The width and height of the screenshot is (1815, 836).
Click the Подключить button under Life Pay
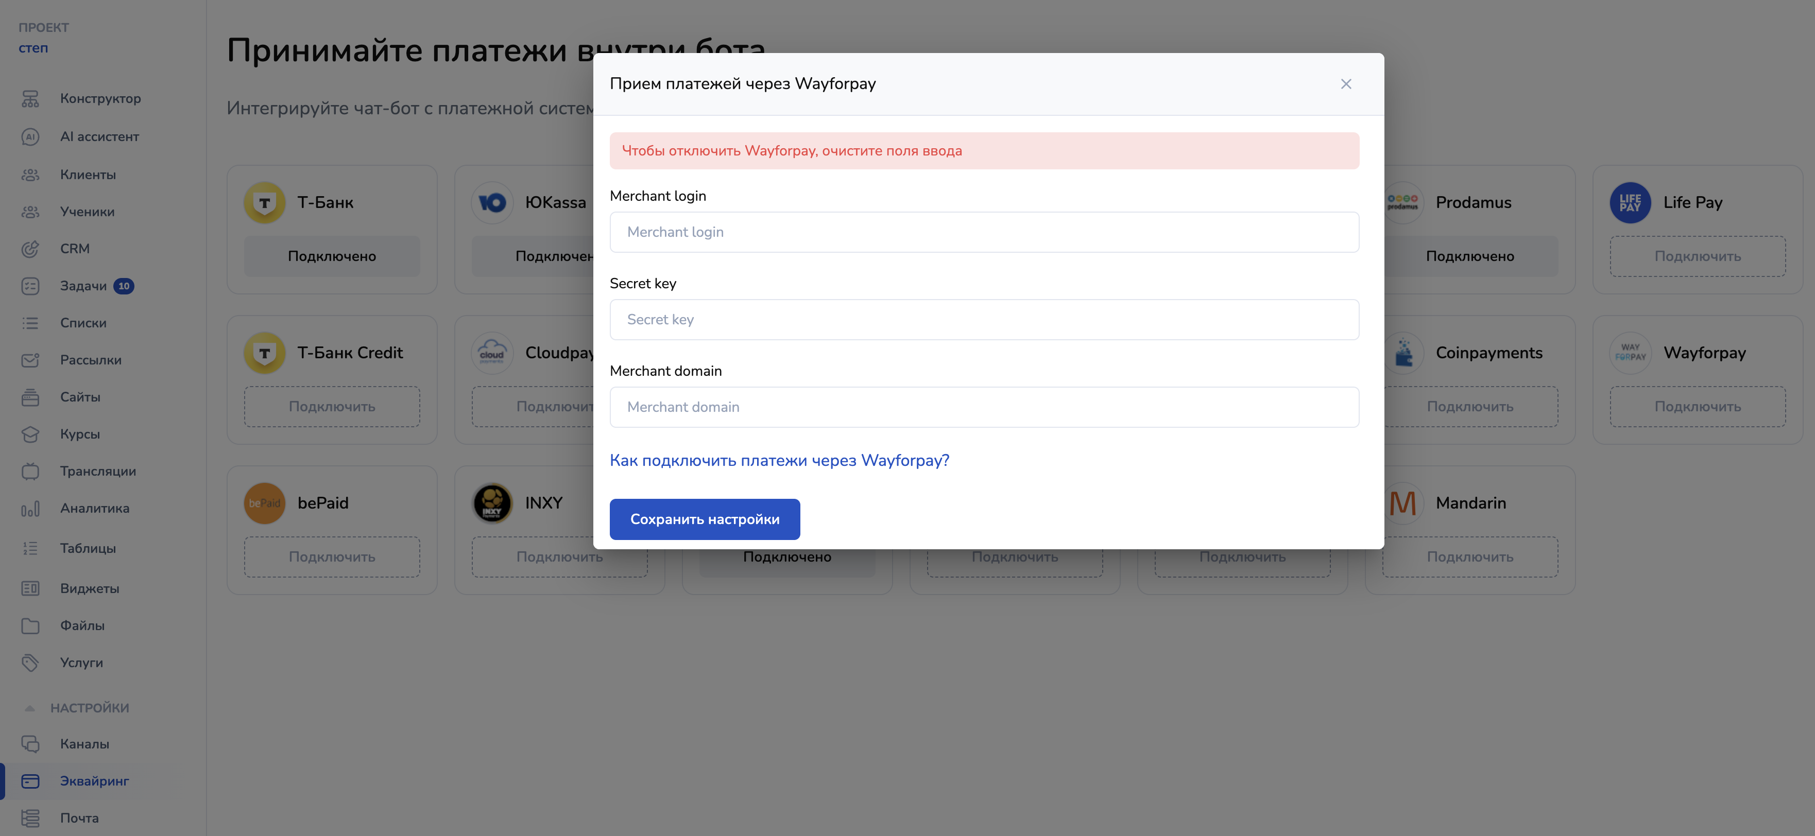pyautogui.click(x=1697, y=256)
